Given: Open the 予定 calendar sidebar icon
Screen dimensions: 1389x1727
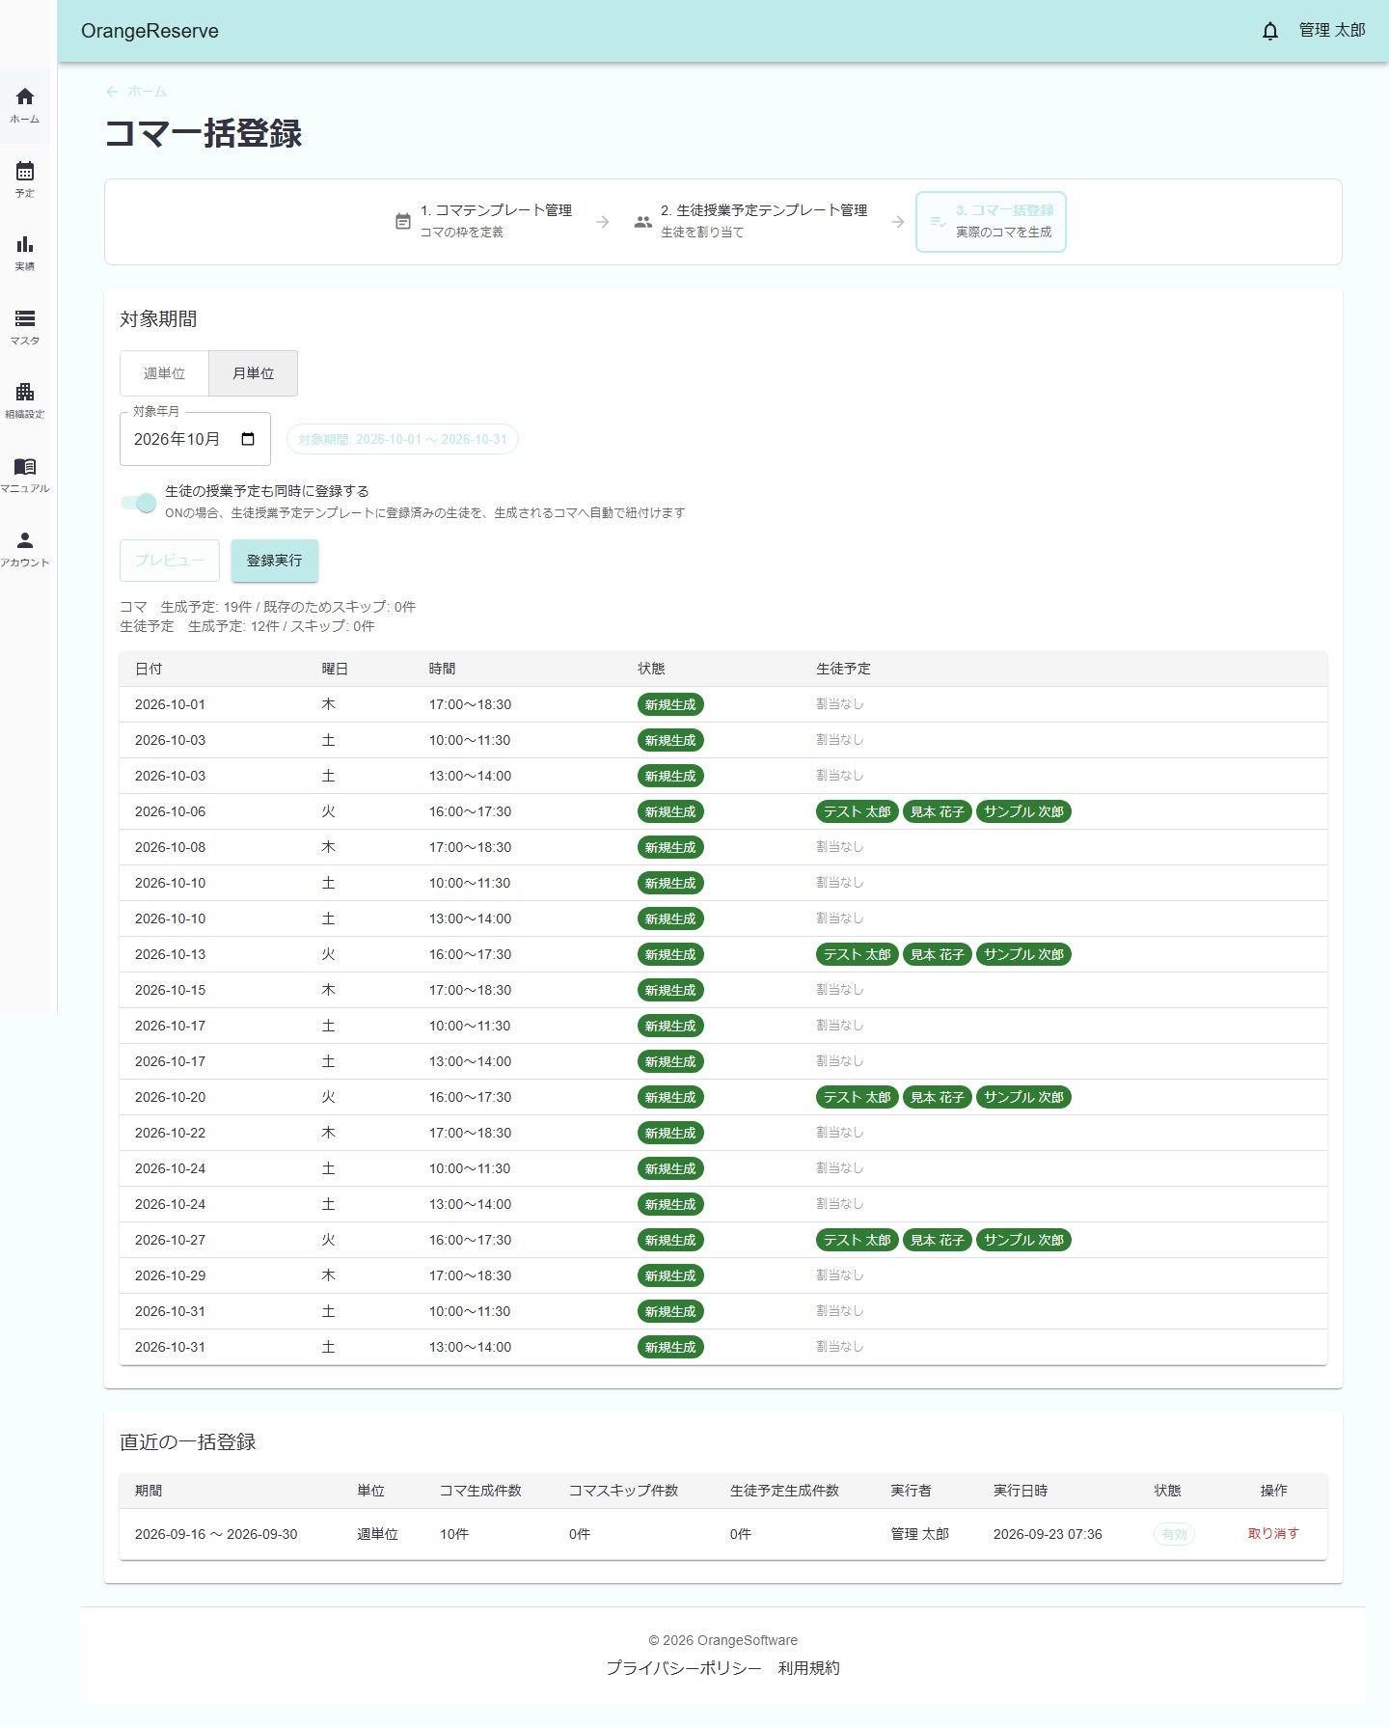Looking at the screenshot, I should click(25, 171).
